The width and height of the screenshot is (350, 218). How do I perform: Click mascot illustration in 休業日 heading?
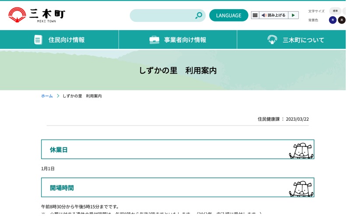pyautogui.click(x=301, y=150)
